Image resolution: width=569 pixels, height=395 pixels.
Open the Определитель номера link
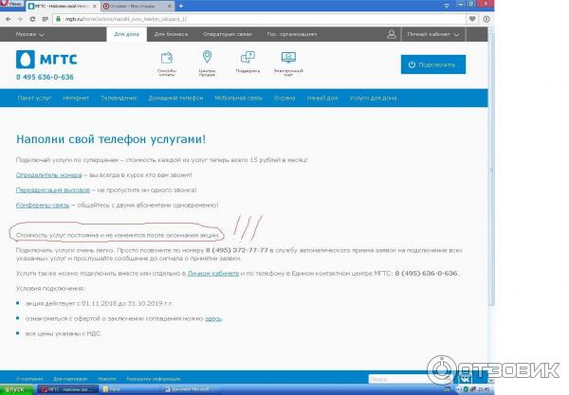click(44, 173)
